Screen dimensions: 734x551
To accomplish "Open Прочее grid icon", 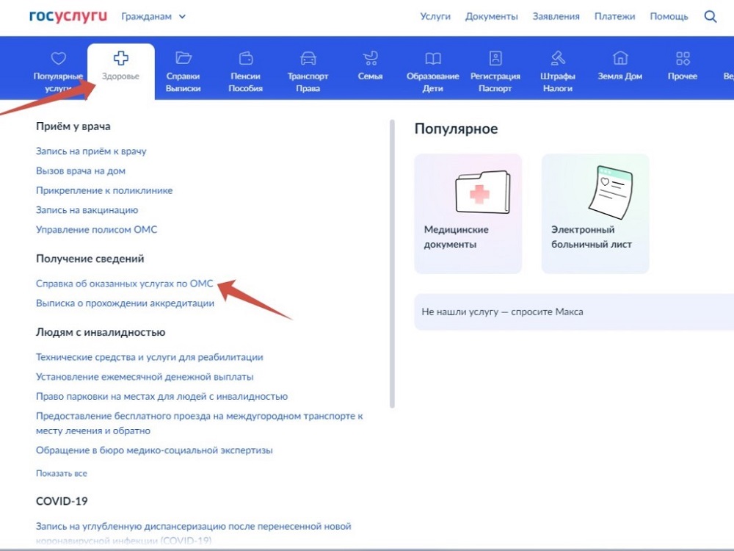I will 683,58.
